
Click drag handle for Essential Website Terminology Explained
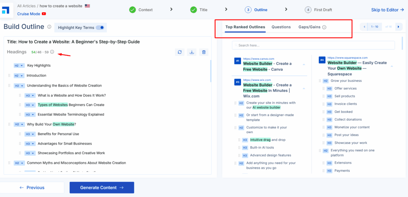tap(20, 114)
